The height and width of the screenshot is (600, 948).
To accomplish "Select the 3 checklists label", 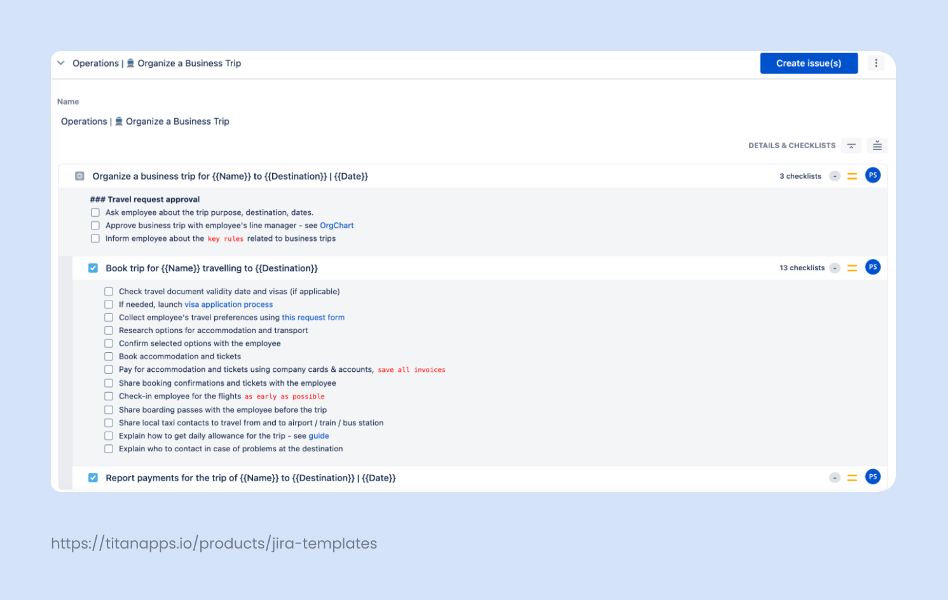I will (x=800, y=176).
